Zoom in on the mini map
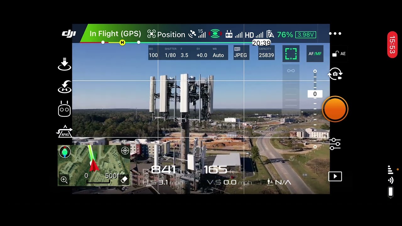The height and width of the screenshot is (226, 402). tap(64, 180)
